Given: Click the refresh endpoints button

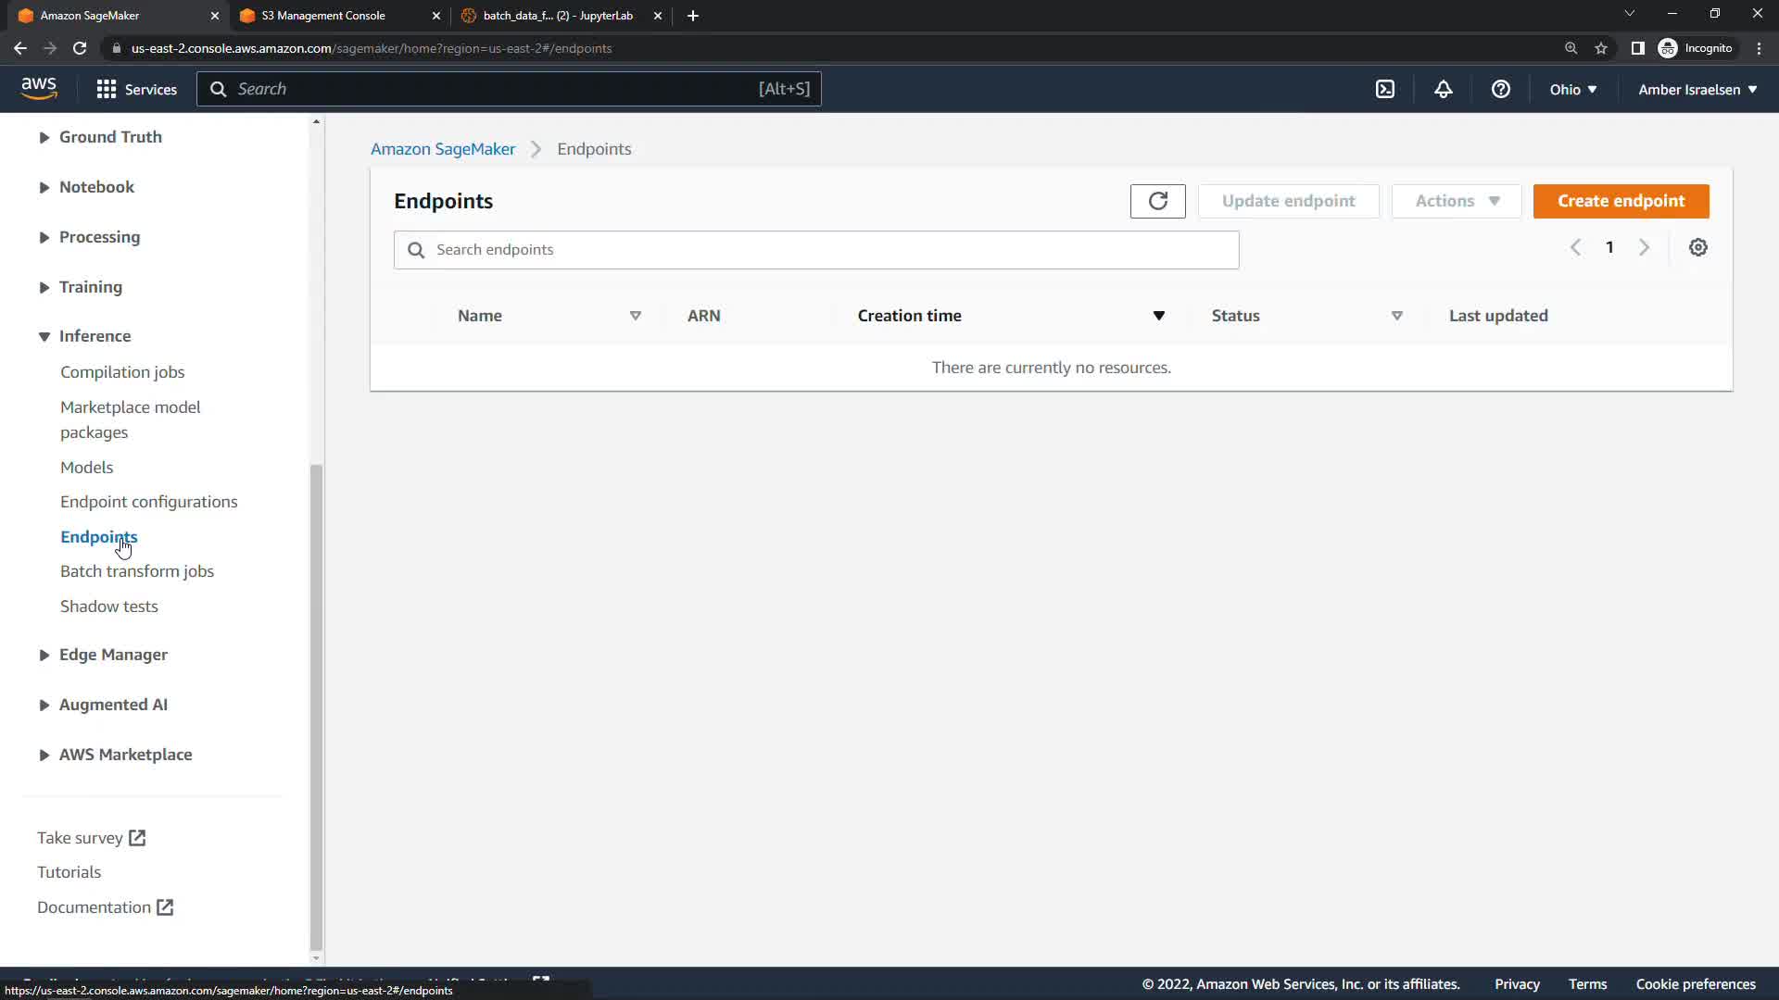Looking at the screenshot, I should 1157,201.
